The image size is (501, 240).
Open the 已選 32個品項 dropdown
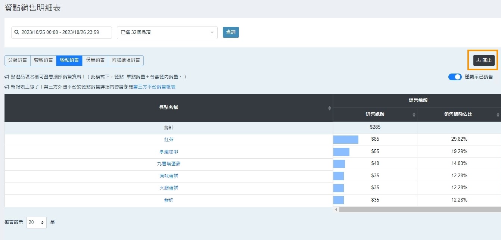[x=167, y=32]
